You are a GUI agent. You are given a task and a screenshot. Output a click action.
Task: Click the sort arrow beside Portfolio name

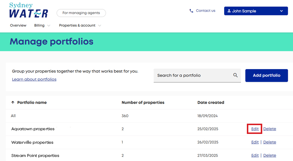(x=13, y=102)
